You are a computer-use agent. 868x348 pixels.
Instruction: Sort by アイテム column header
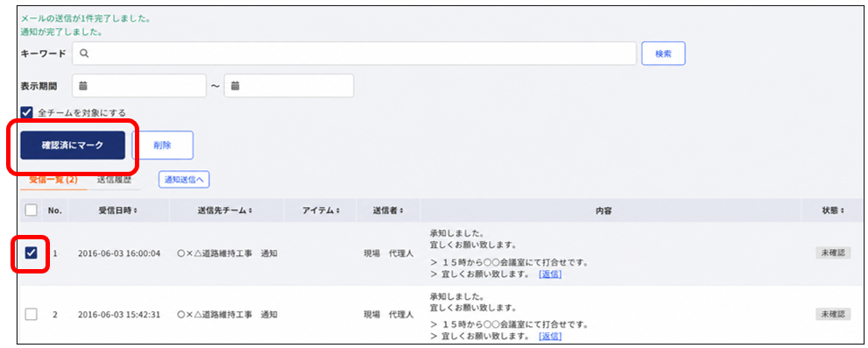(x=321, y=210)
